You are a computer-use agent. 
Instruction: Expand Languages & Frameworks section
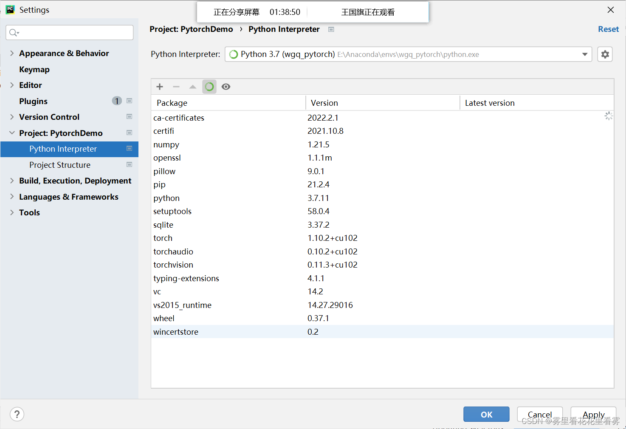(x=12, y=197)
